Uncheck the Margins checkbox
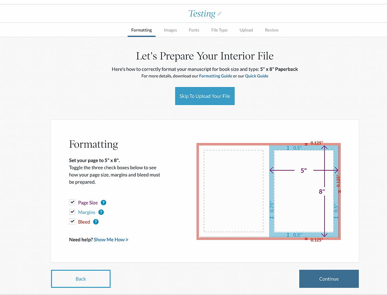387x295 pixels. pyautogui.click(x=72, y=212)
